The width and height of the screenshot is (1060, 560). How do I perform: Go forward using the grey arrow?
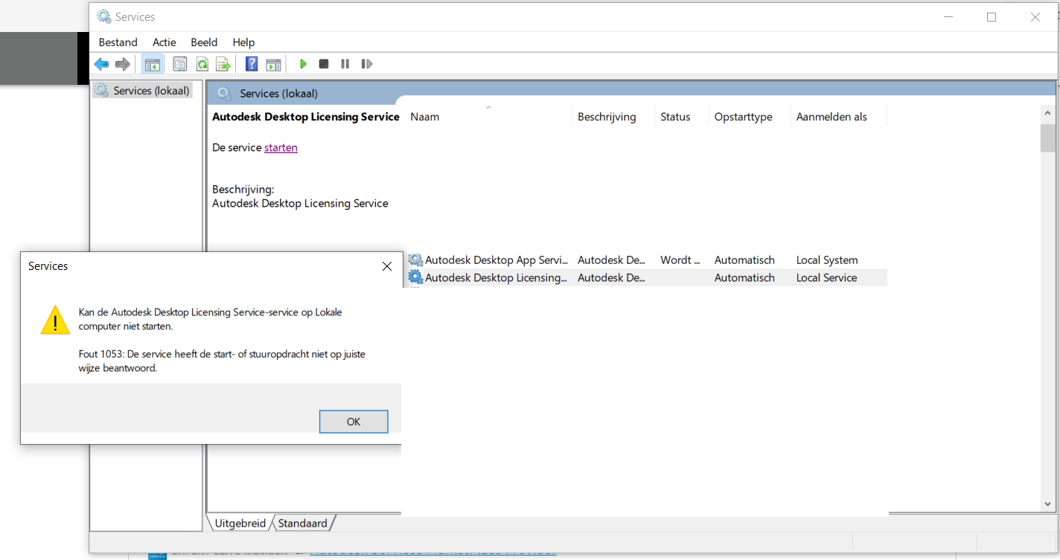point(123,64)
